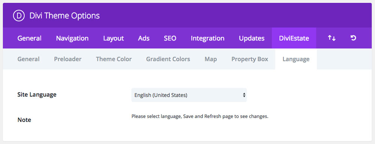The height and width of the screenshot is (144, 375).
Task: Open the Navigation tab
Action: (72, 38)
